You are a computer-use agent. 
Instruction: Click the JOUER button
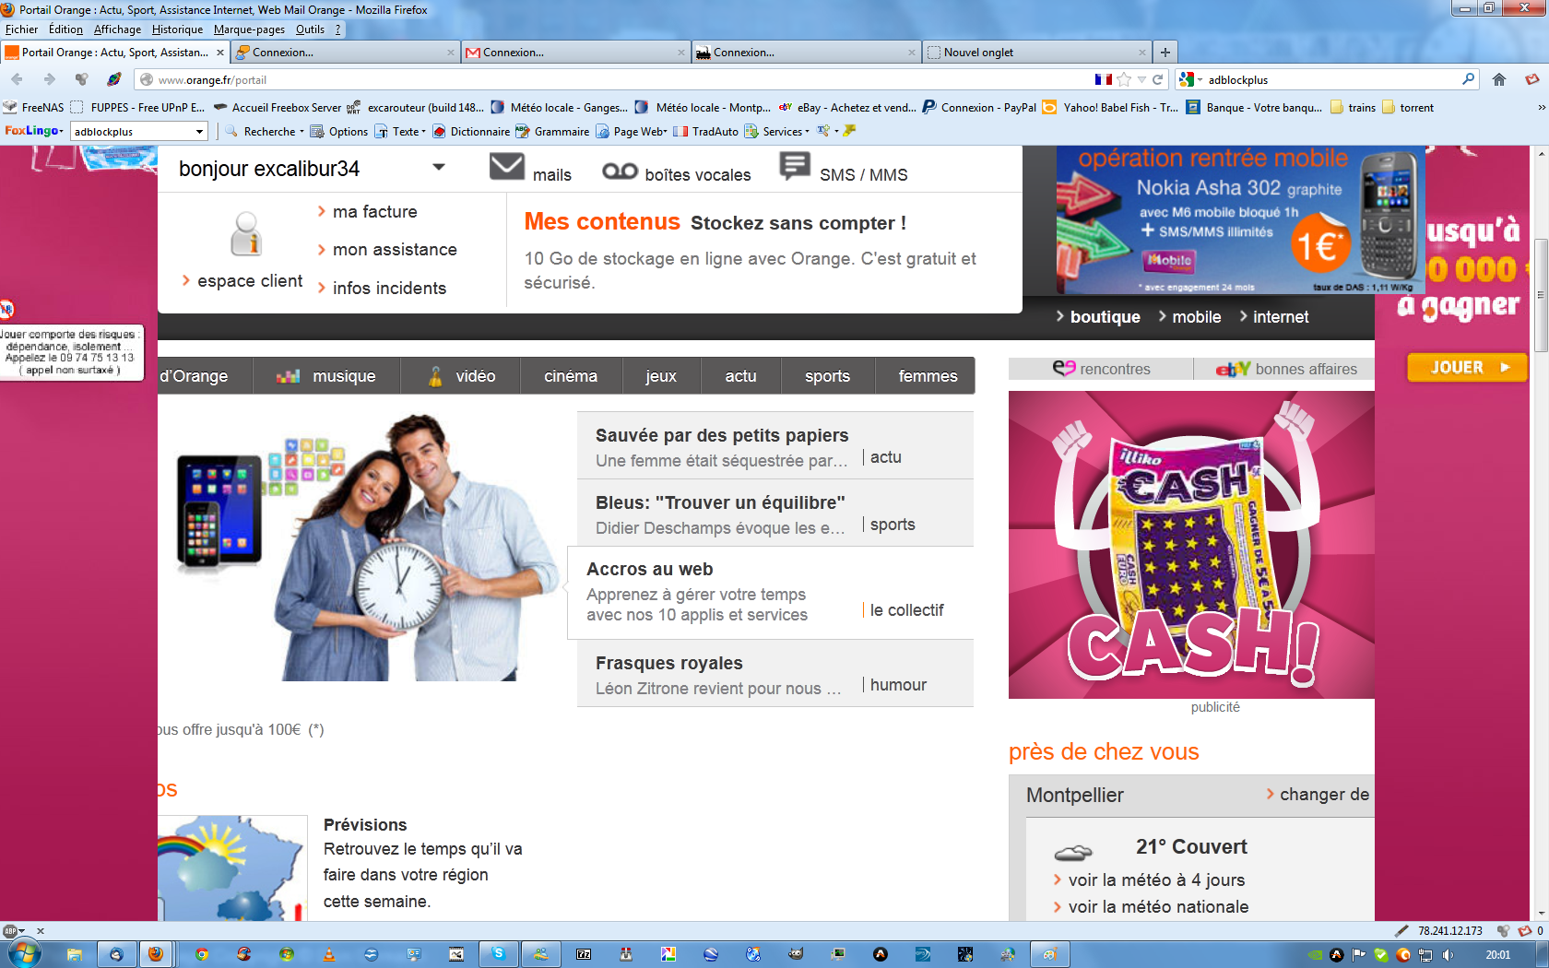pos(1467,367)
